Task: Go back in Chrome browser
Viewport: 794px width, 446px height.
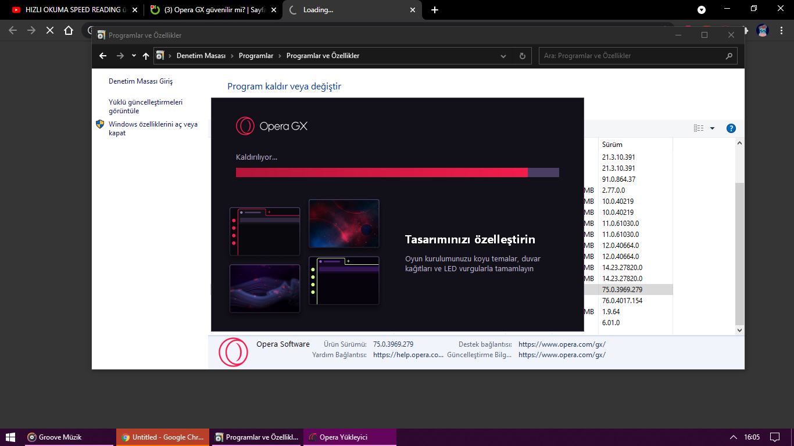Action: click(x=13, y=30)
